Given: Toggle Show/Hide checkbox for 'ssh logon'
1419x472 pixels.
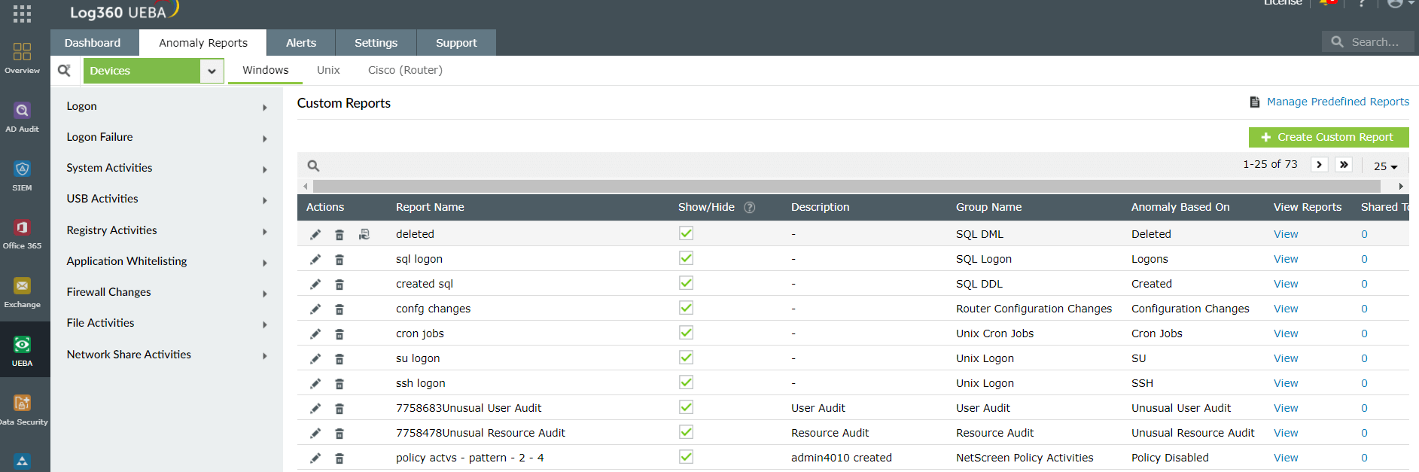Looking at the screenshot, I should (x=686, y=382).
